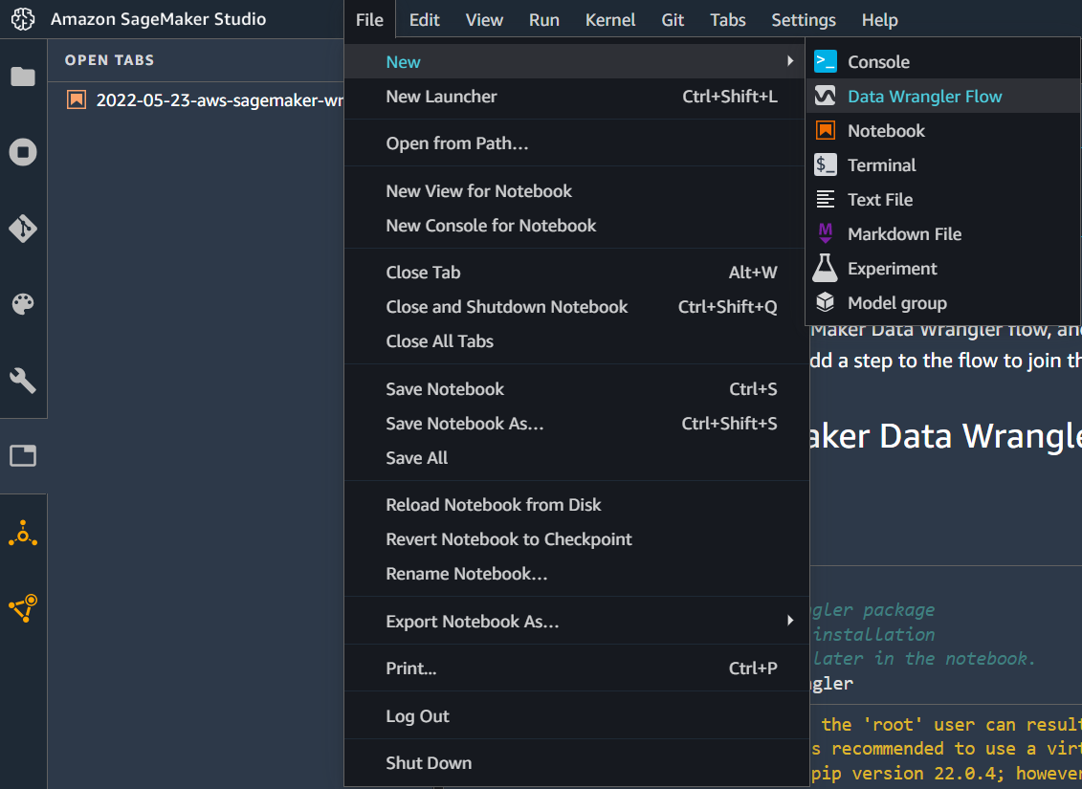The height and width of the screenshot is (789, 1082).
Task: Select the Open Tabs sidebar icon
Action: (23, 456)
